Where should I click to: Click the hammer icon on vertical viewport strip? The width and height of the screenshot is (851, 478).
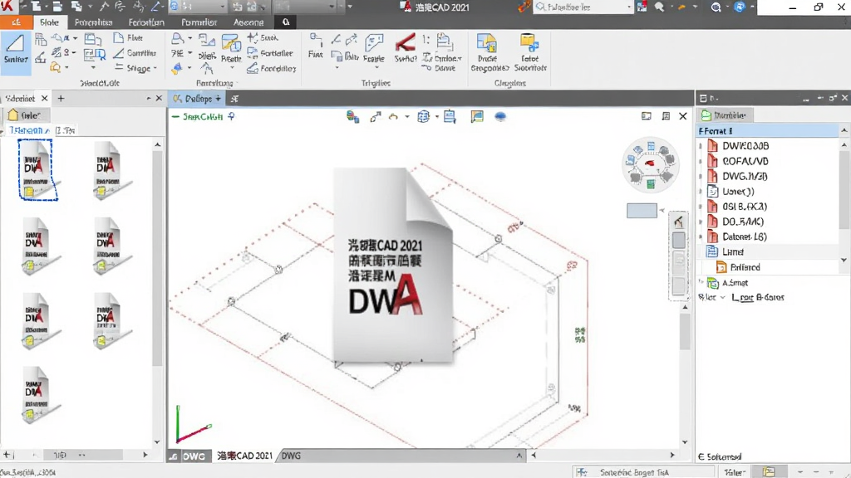point(678,221)
